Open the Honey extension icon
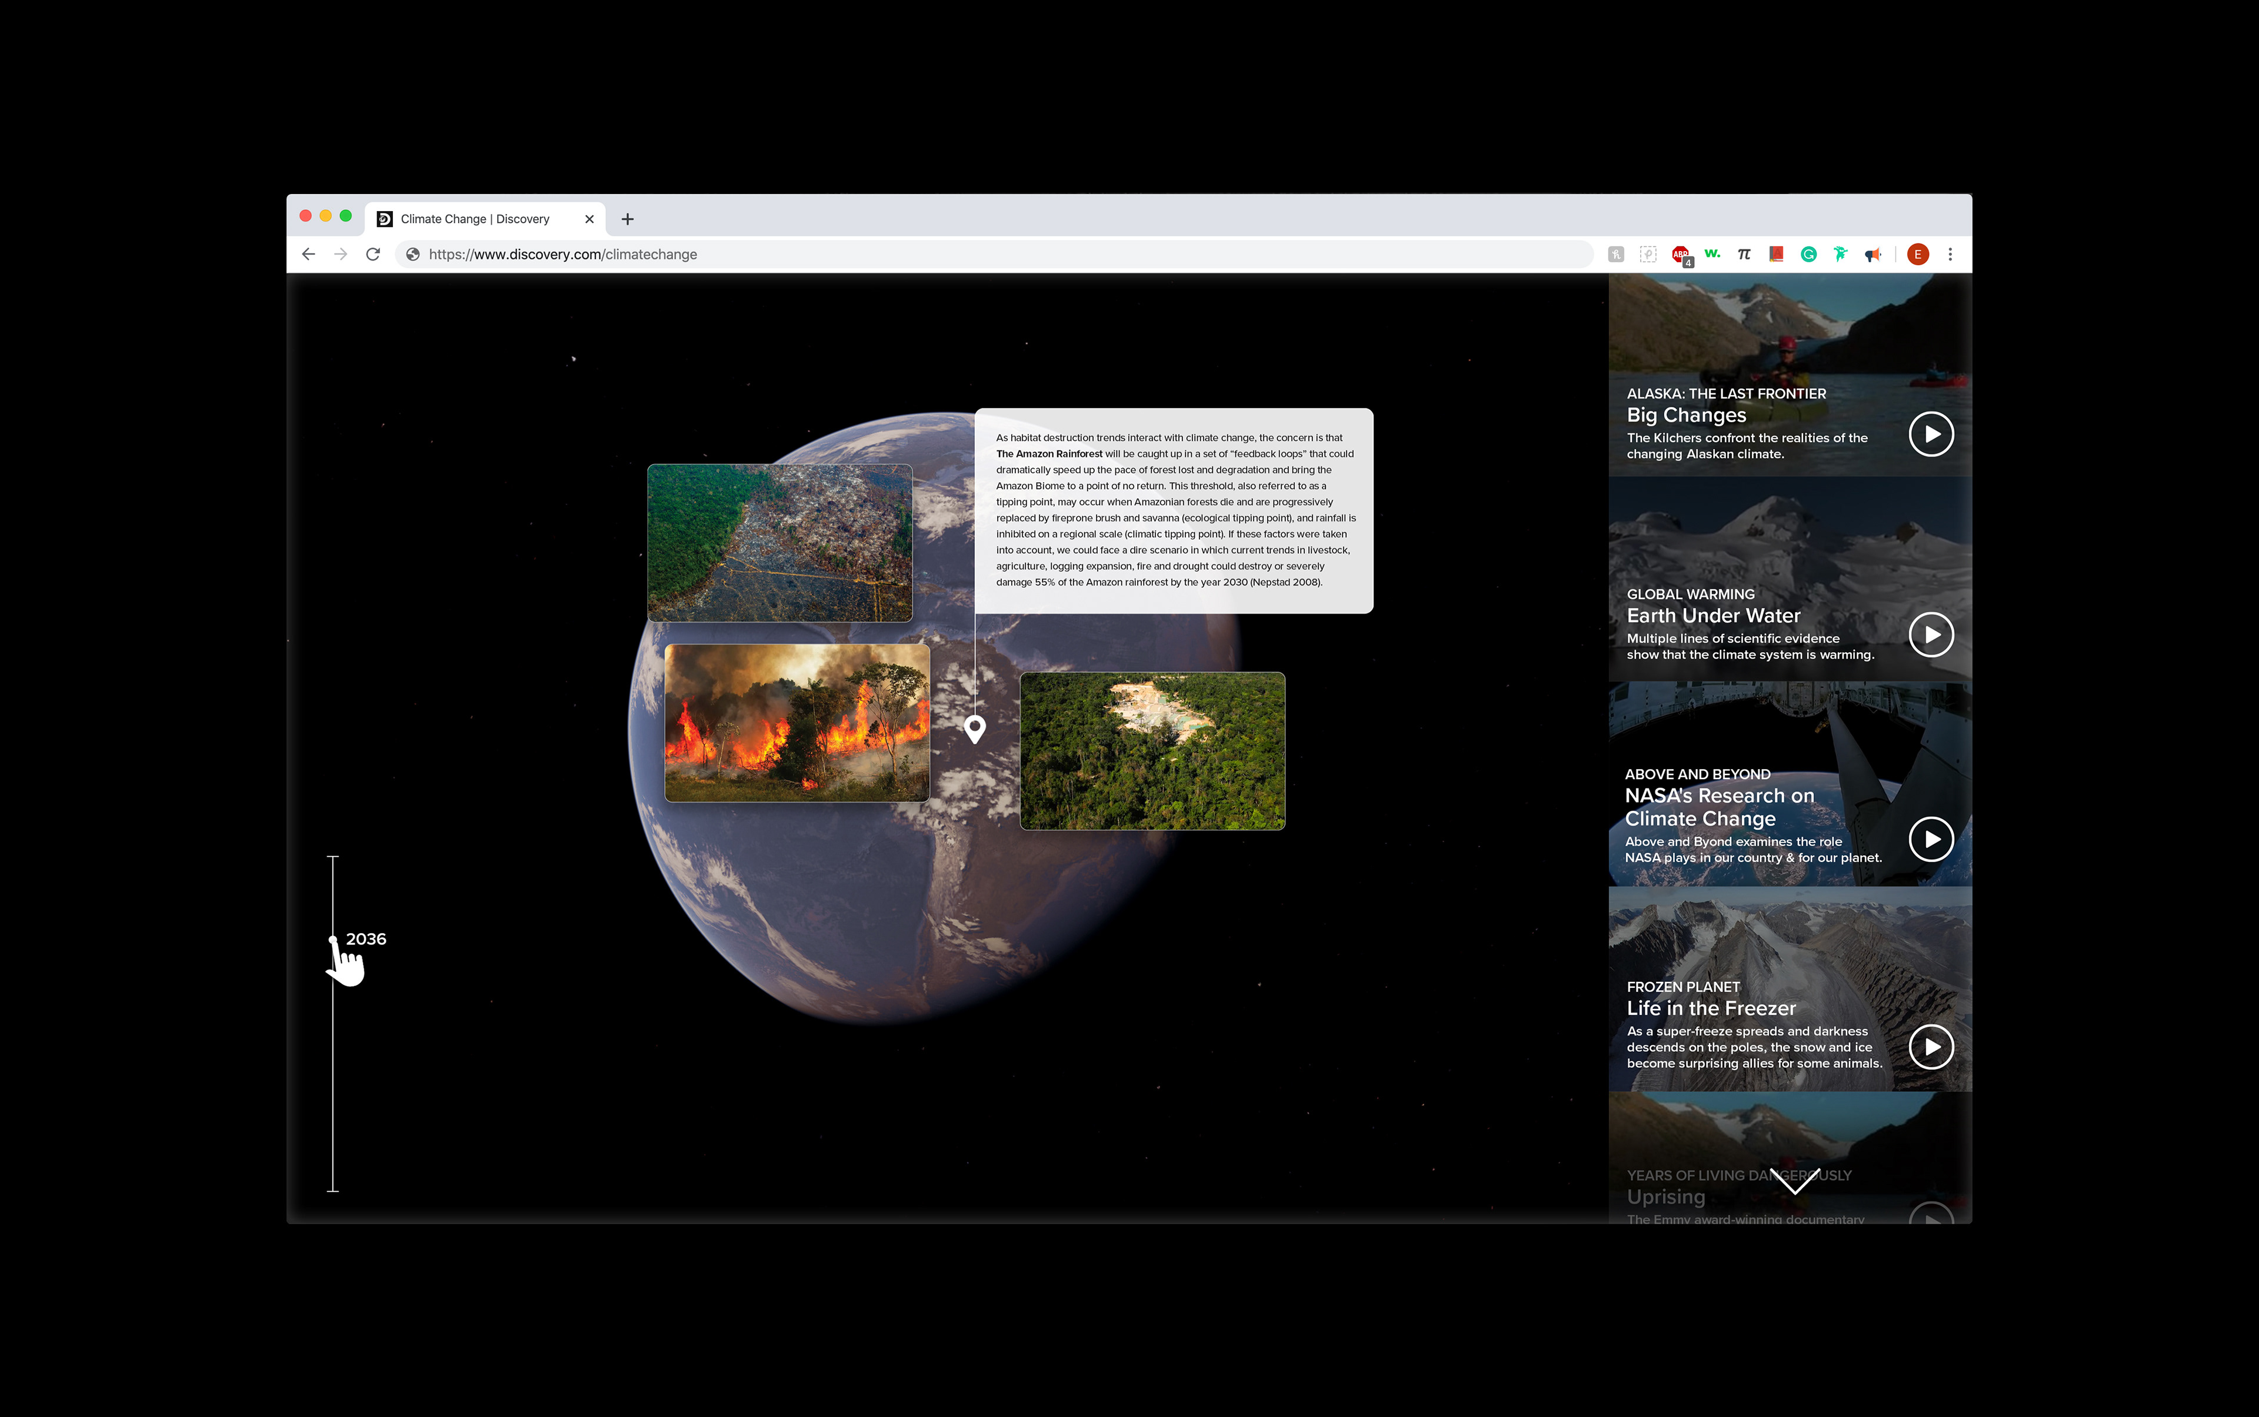Image resolution: width=2259 pixels, height=1417 pixels. click(x=1616, y=254)
